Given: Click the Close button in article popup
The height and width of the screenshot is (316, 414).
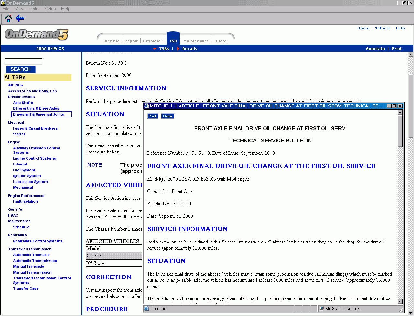Looking at the screenshot, I should [168, 116].
